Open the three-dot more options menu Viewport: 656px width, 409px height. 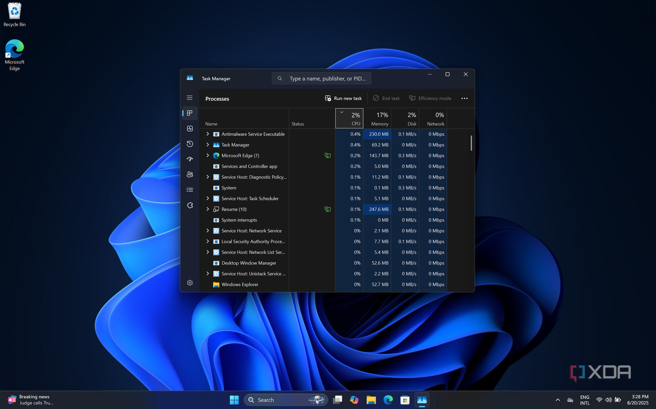[464, 98]
